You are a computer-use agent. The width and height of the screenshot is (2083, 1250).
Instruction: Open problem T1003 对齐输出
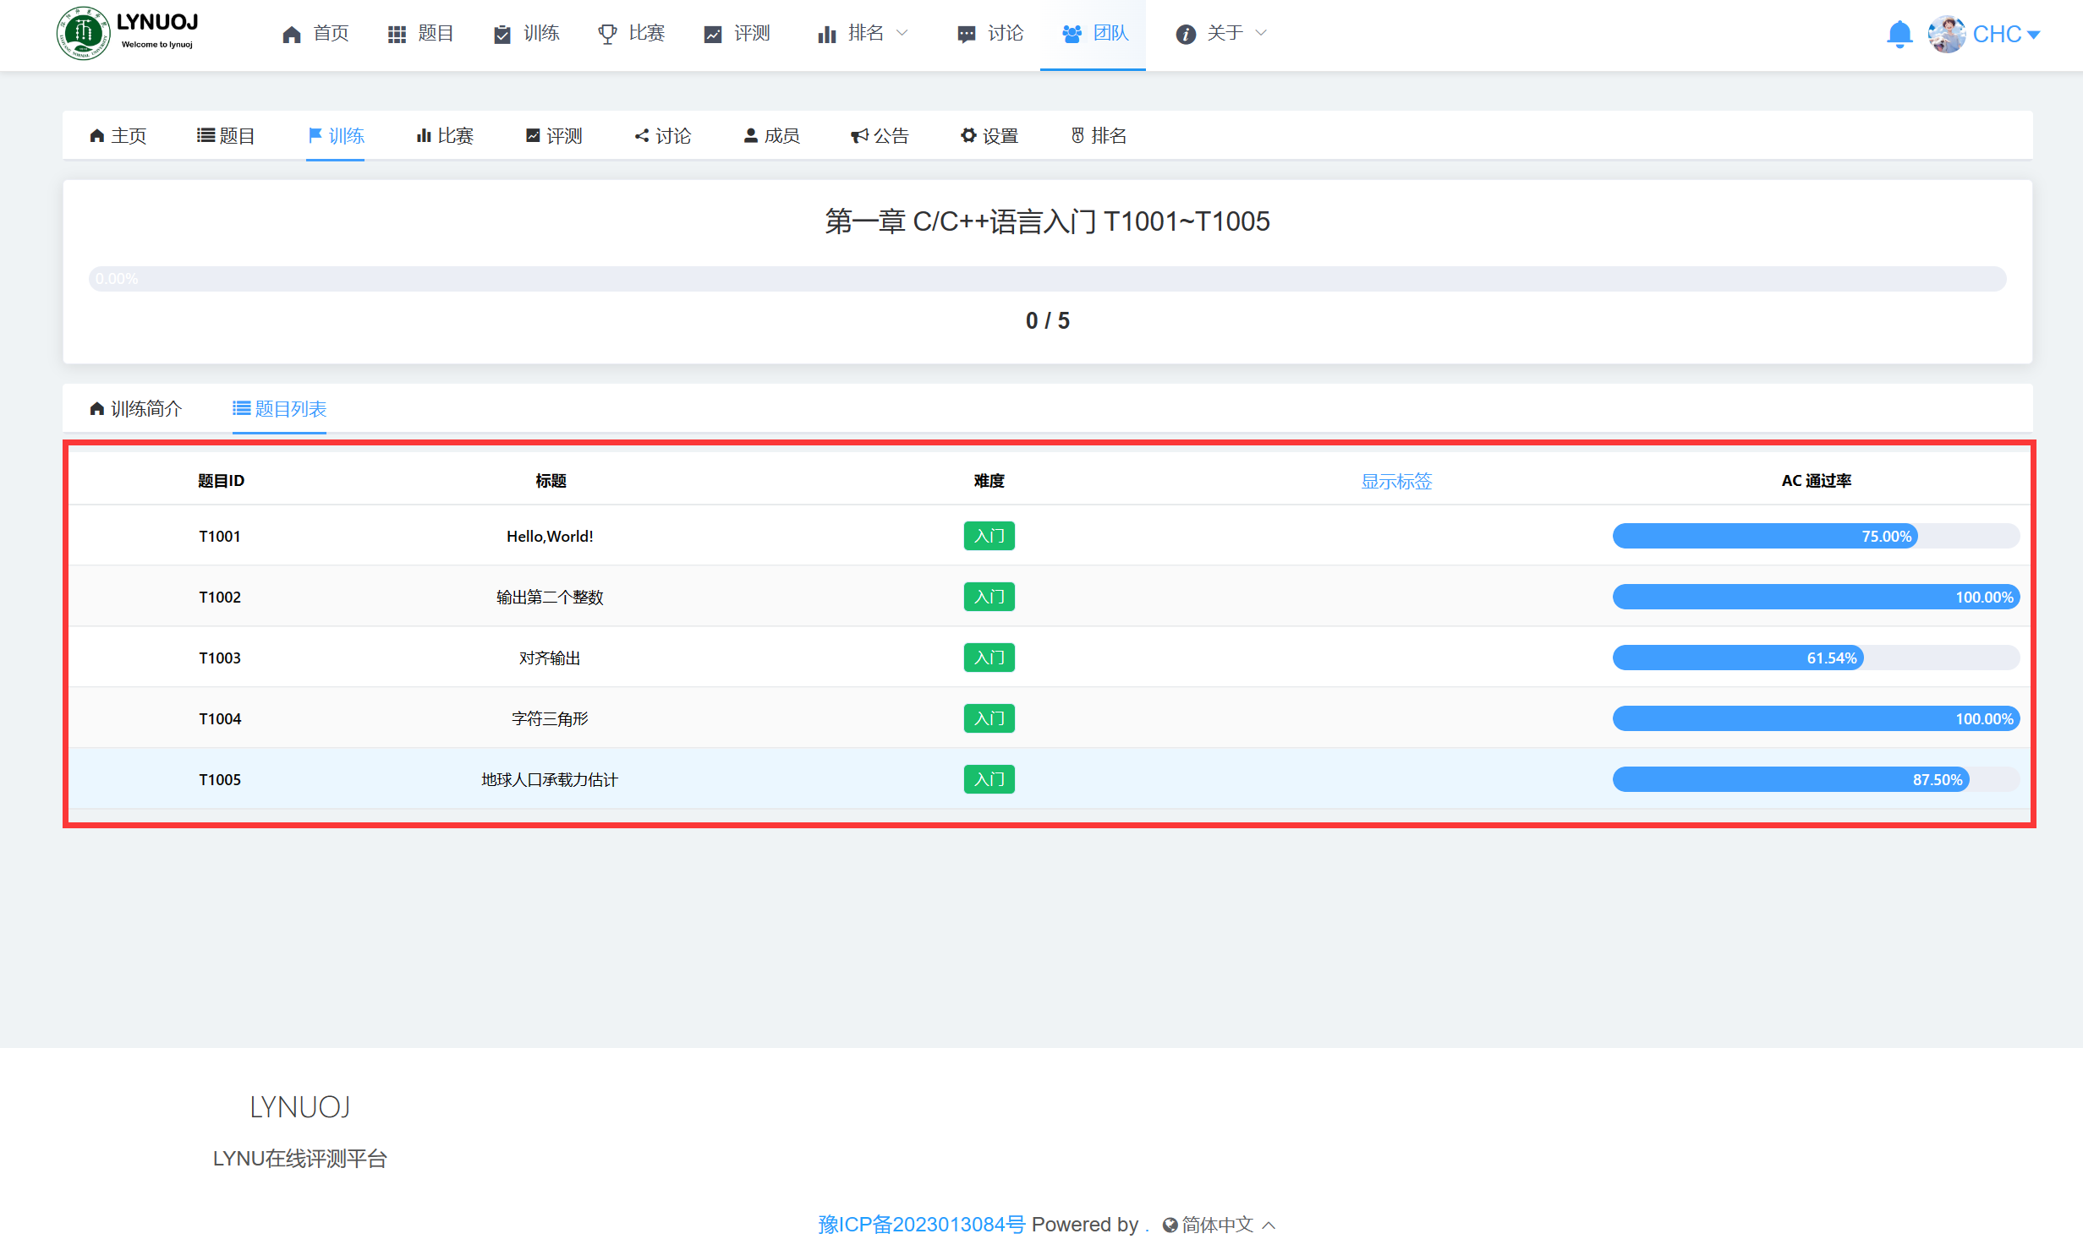[x=549, y=658]
